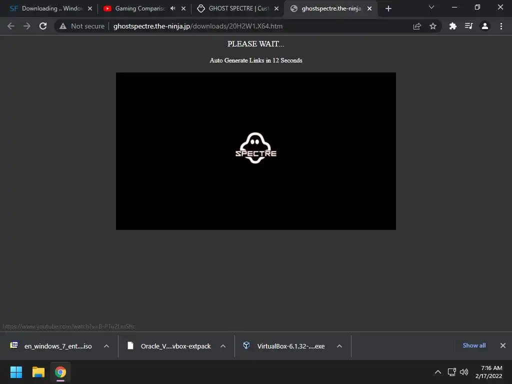This screenshot has width=512, height=384.
Task: Open Oracle vbox-extpack download
Action: 175,346
